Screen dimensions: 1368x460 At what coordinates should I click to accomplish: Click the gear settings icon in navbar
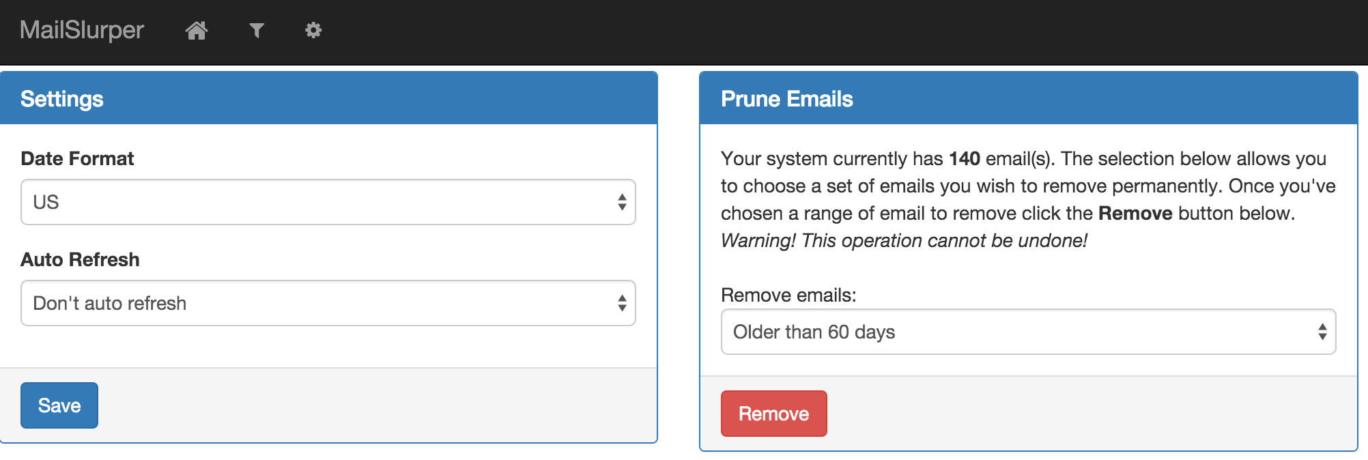tap(313, 30)
